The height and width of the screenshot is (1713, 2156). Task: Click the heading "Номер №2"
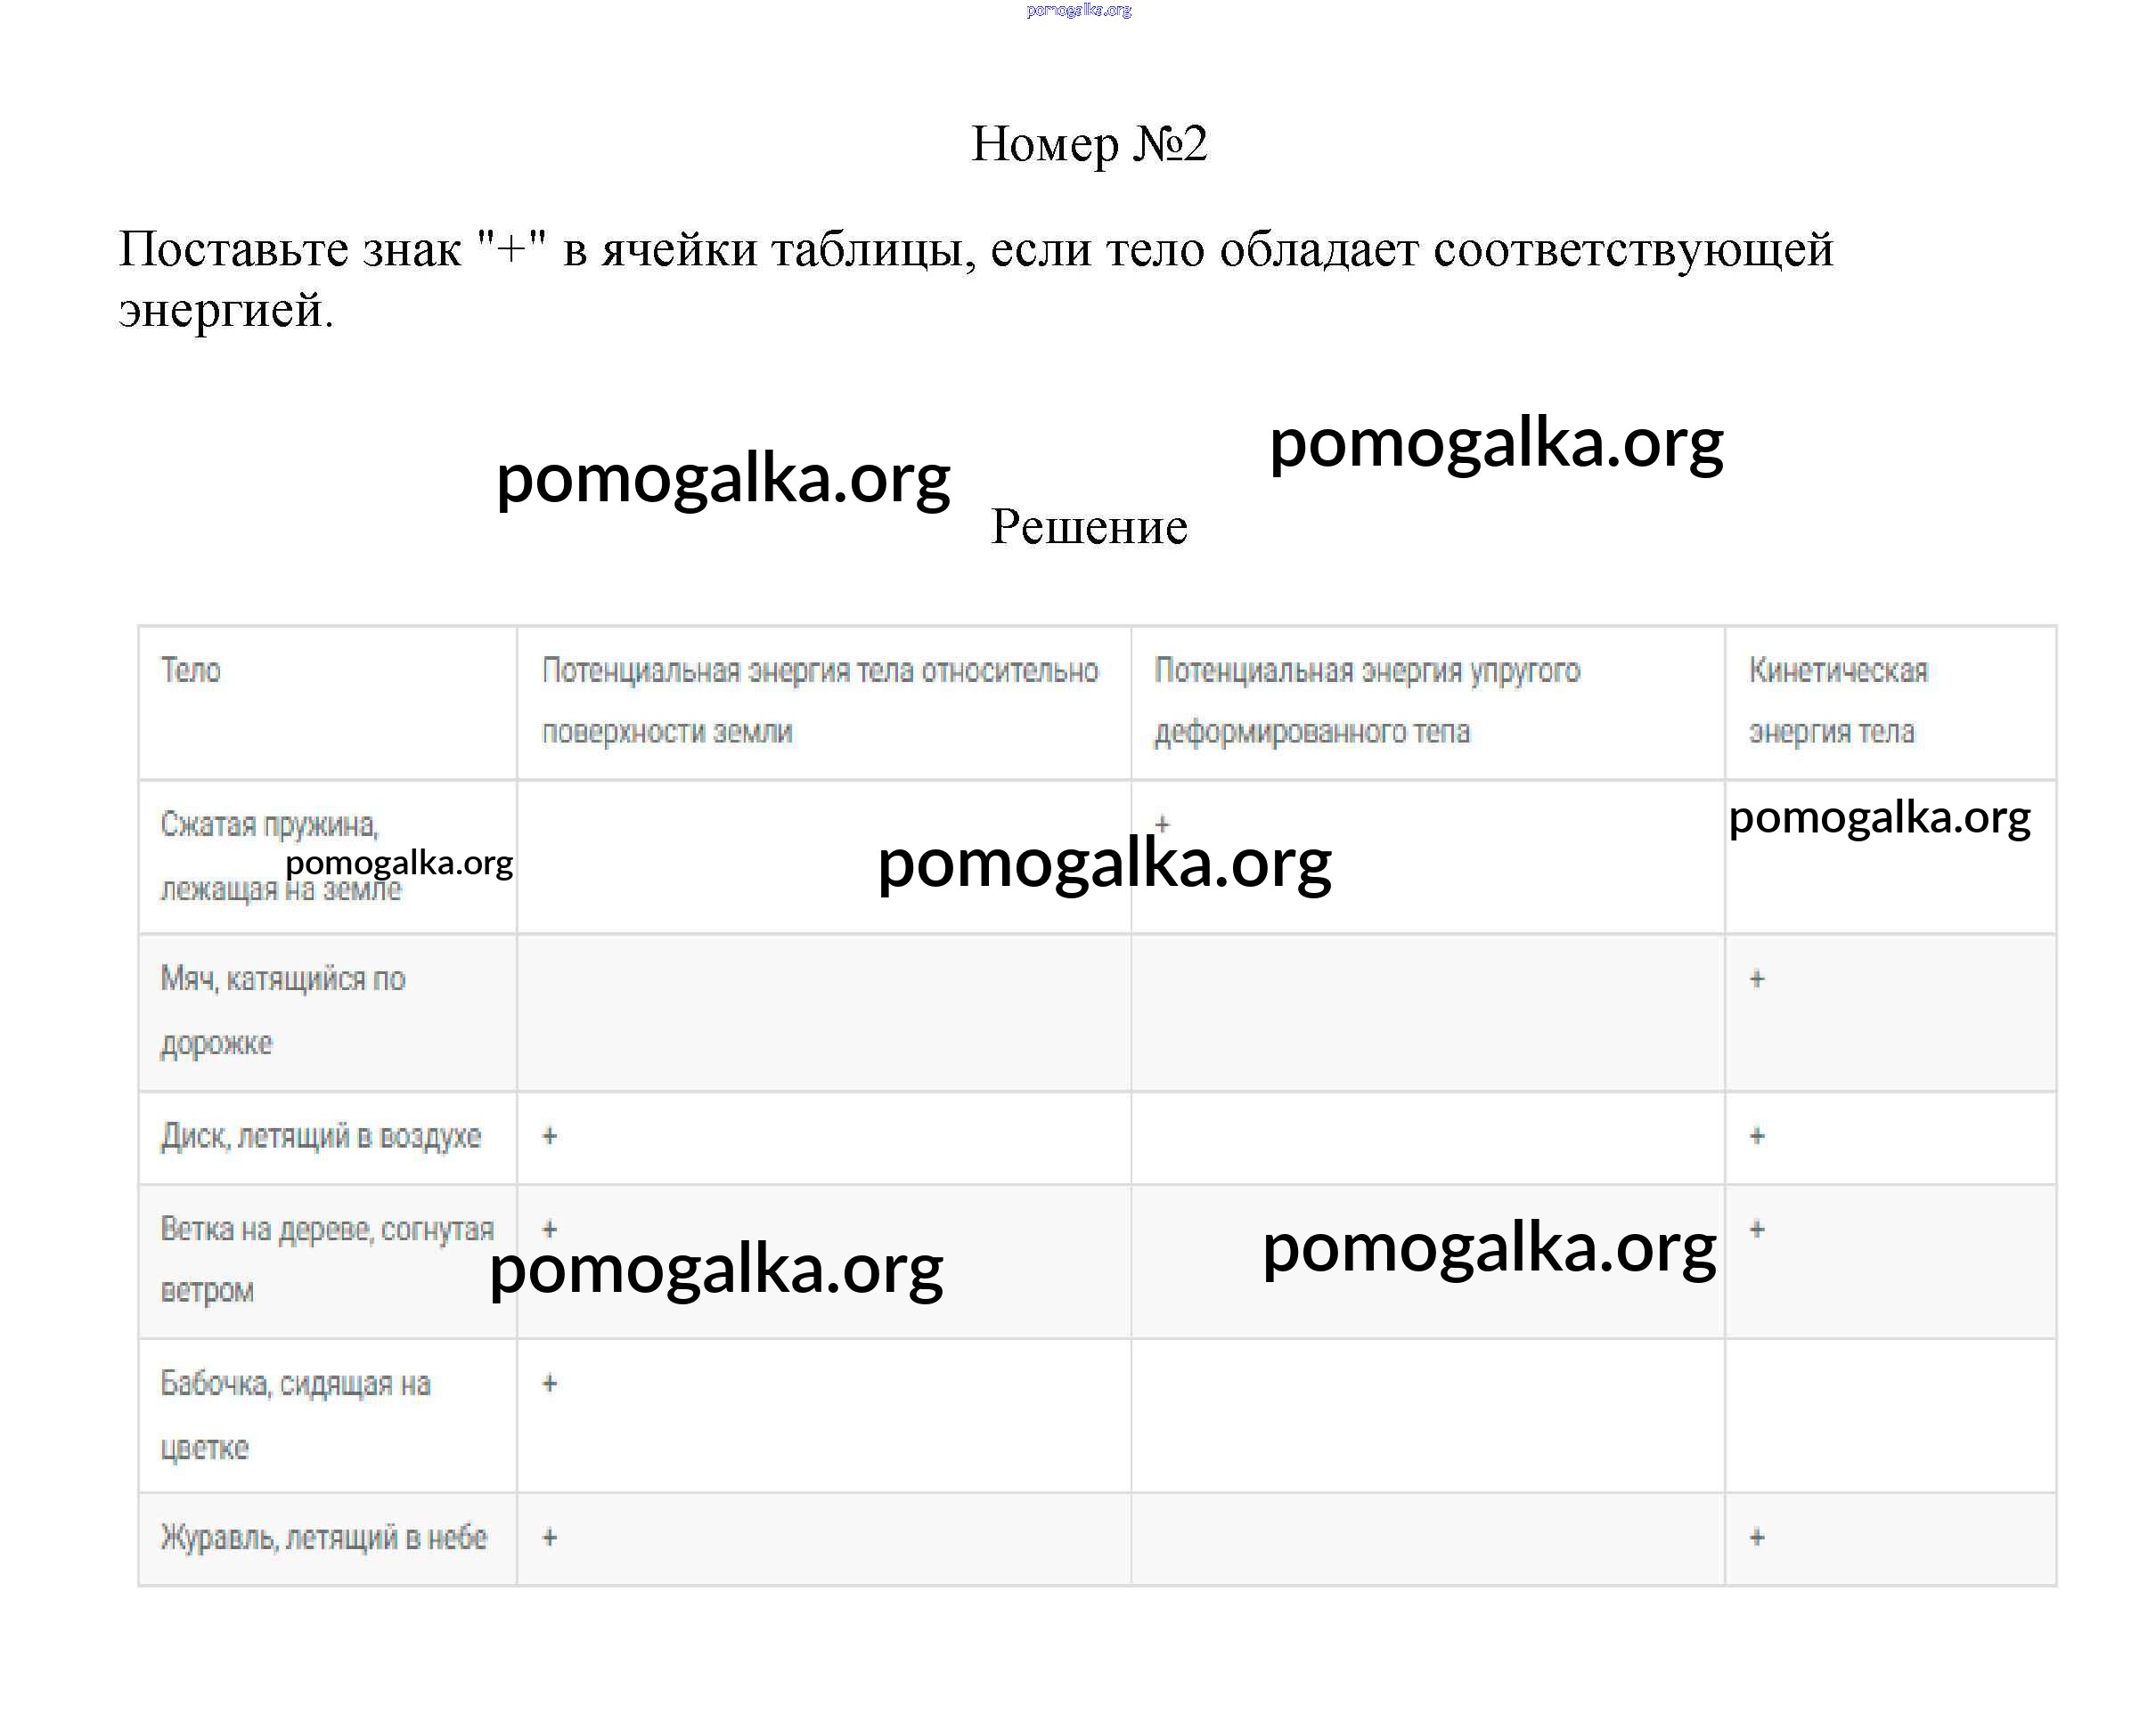(1089, 144)
